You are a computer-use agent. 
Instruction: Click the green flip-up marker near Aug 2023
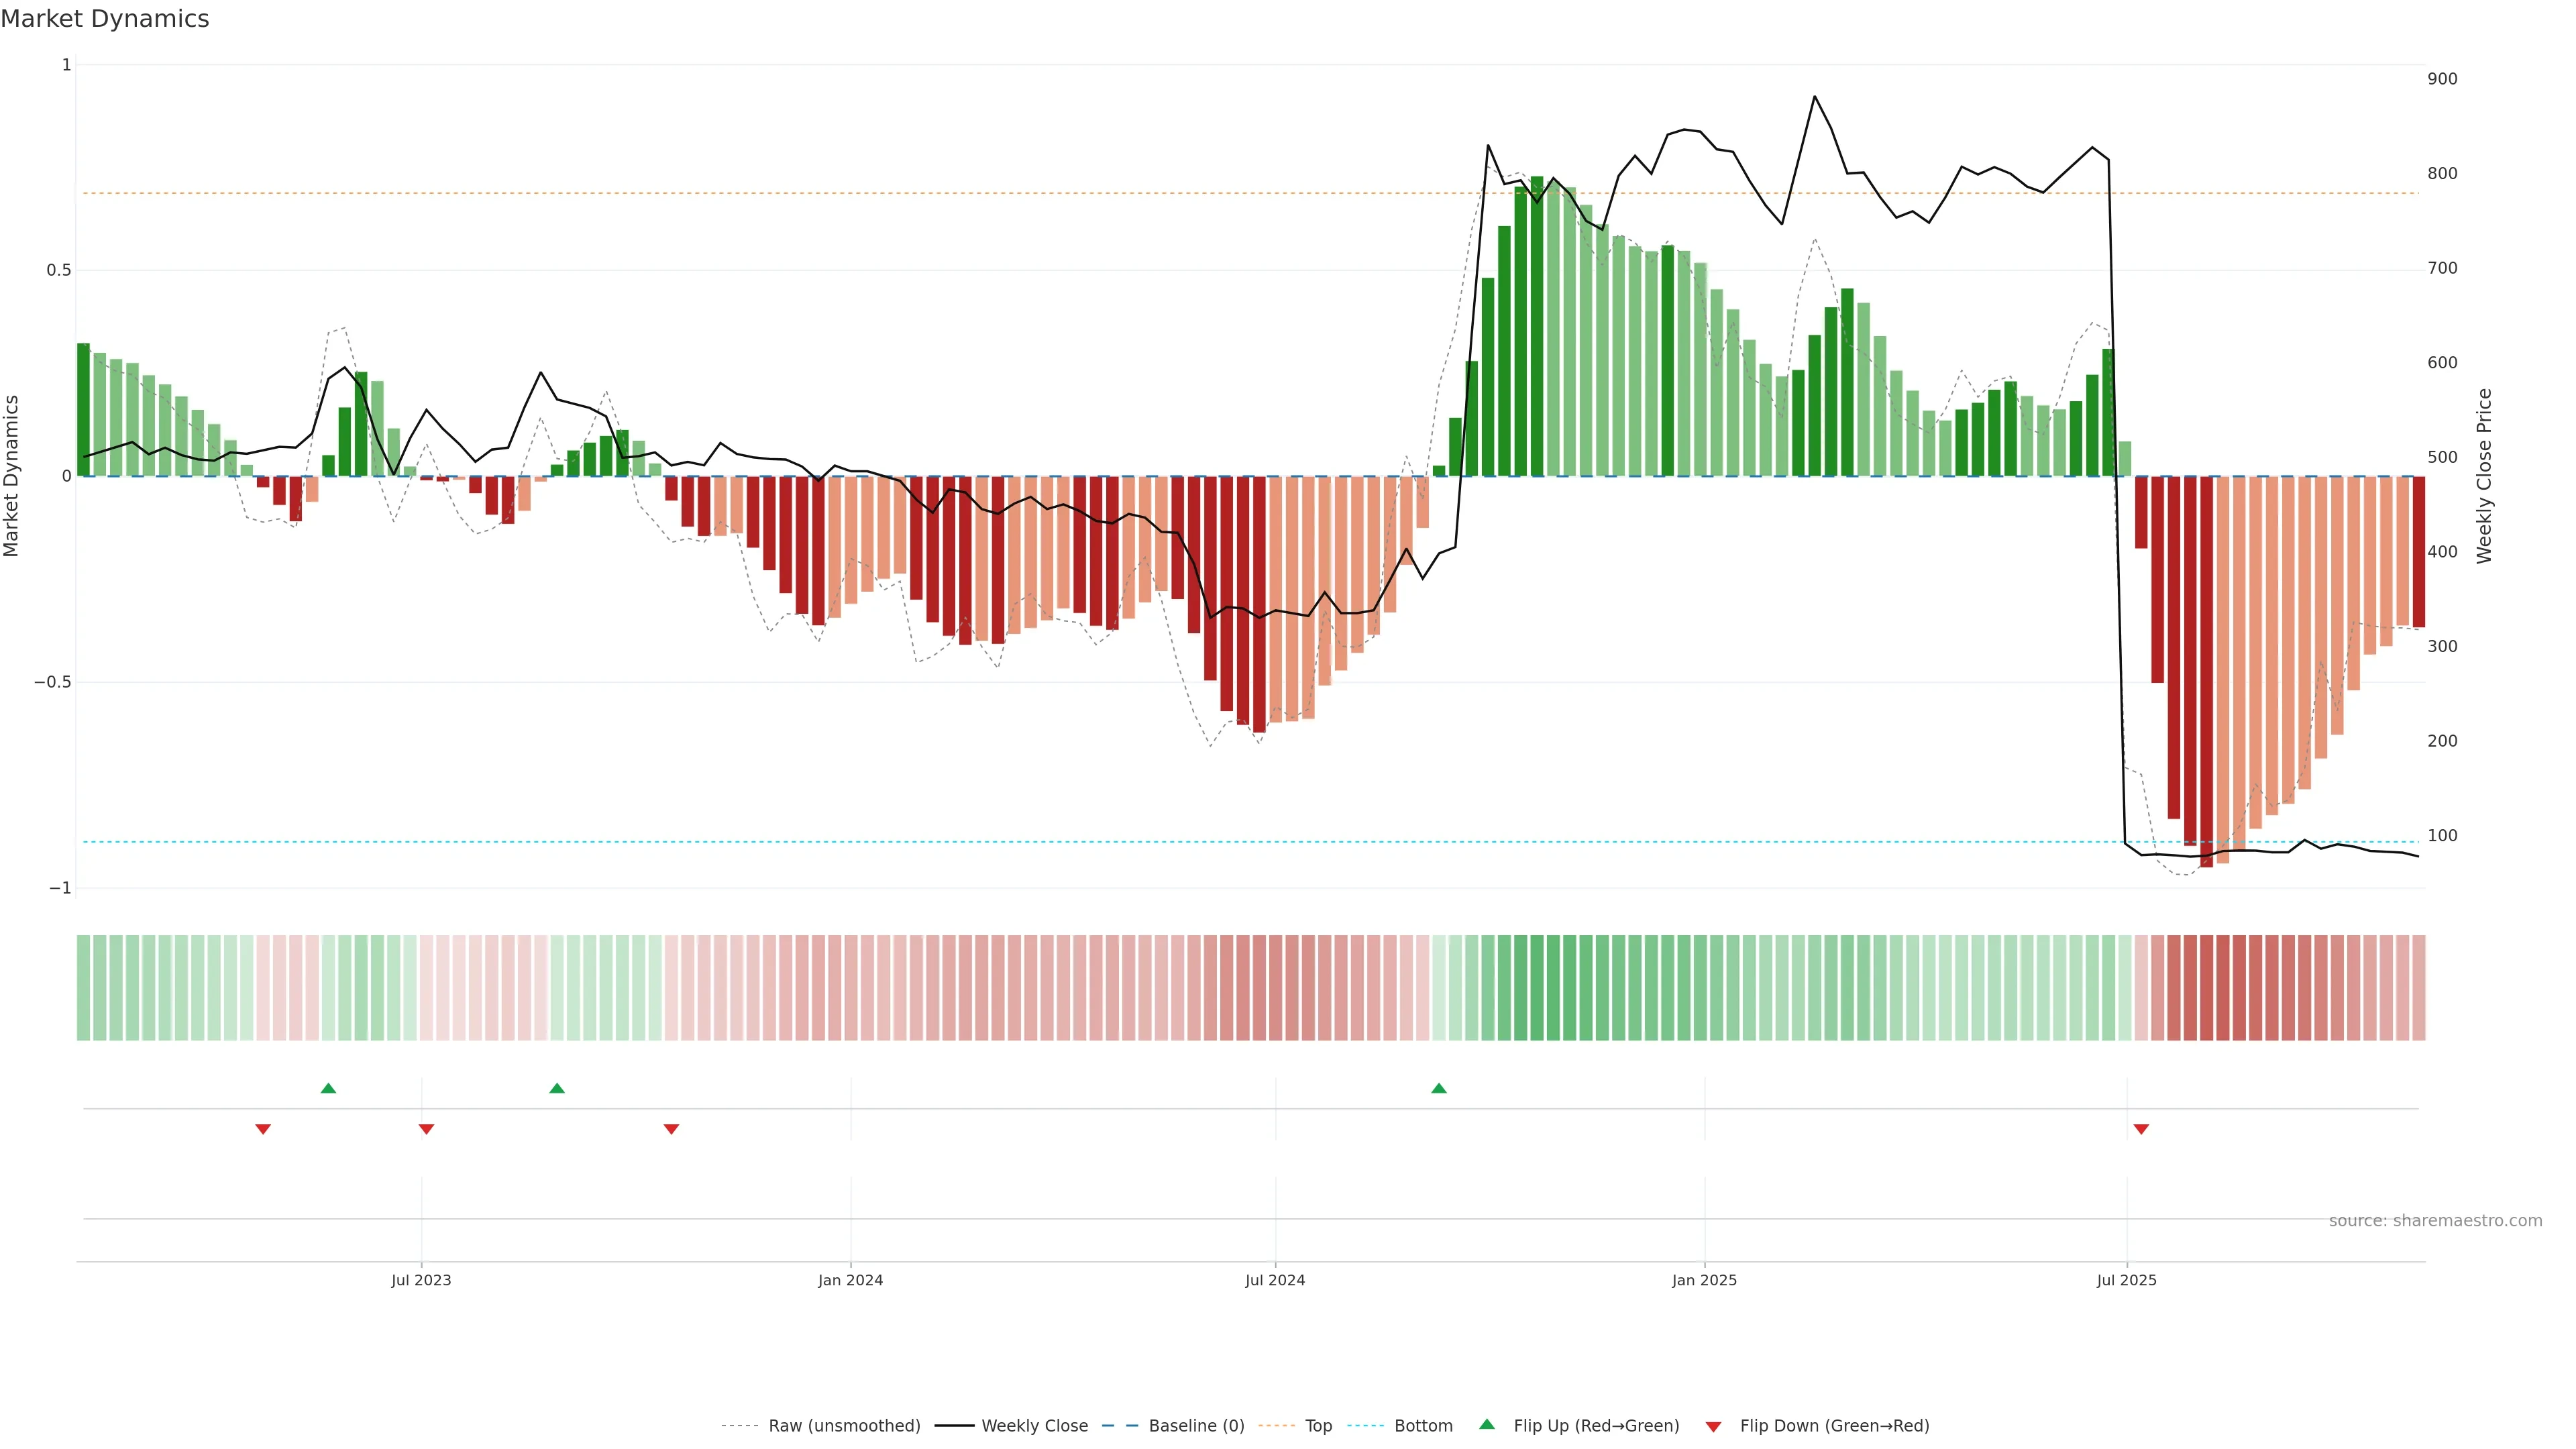pyautogui.click(x=557, y=1088)
